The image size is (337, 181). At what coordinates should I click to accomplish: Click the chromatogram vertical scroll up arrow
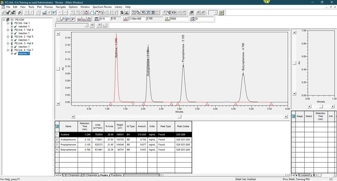pyautogui.click(x=58, y=34)
